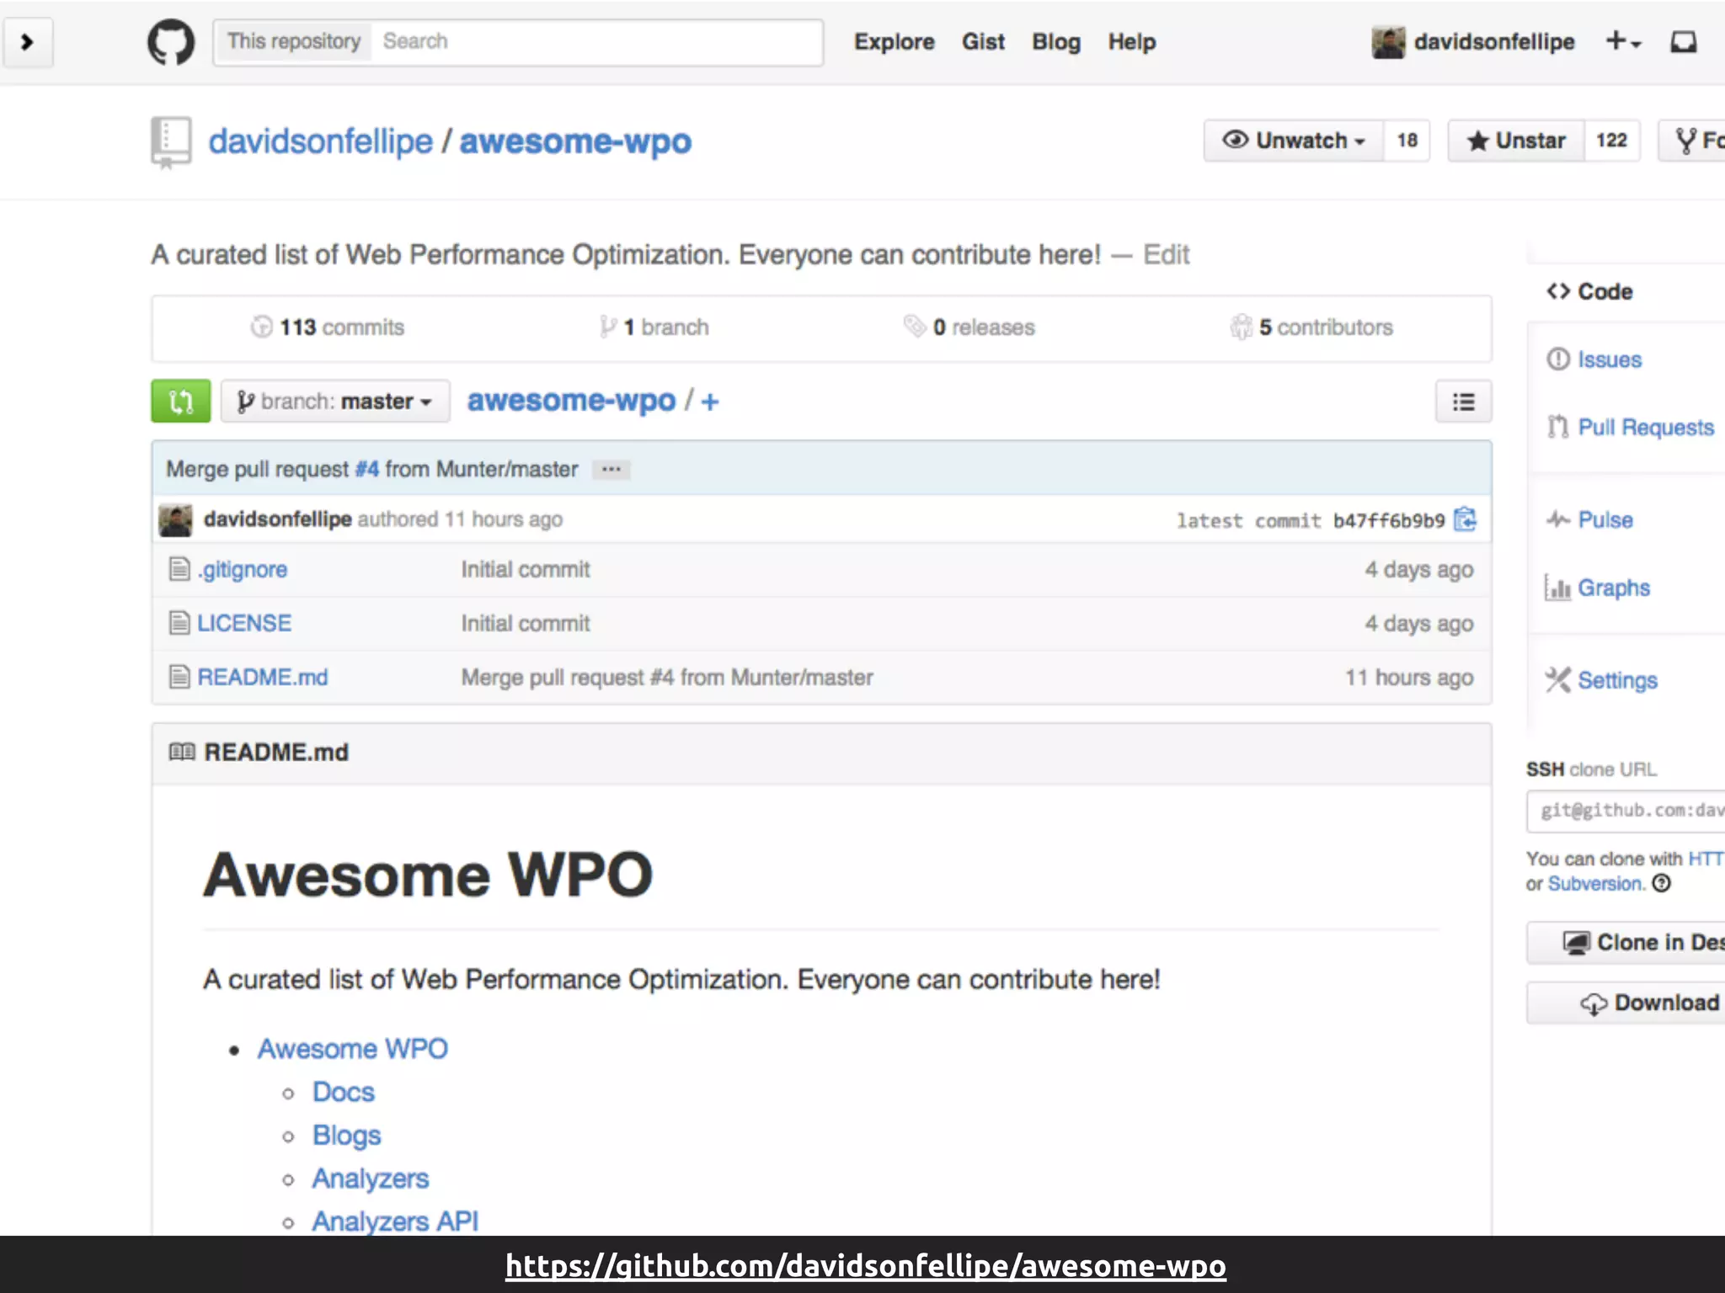Click the Pulse icon in sidebar

1558,519
